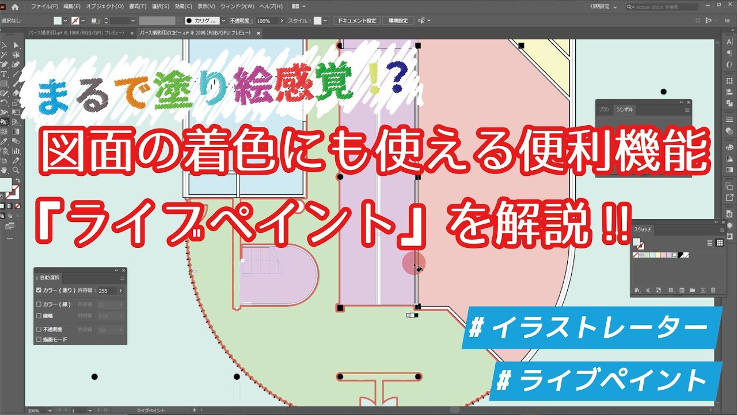Open ファイル(F) menu

(44, 6)
